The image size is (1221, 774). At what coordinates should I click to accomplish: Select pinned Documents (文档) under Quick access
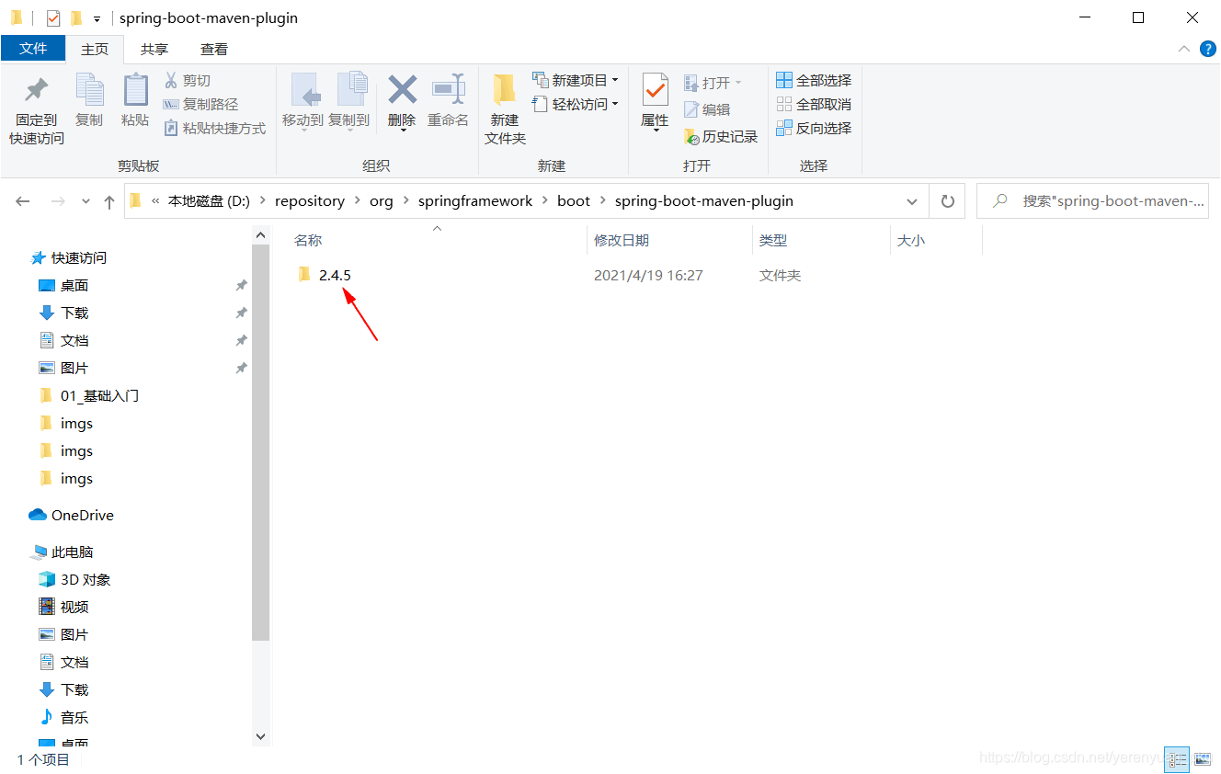click(63, 341)
